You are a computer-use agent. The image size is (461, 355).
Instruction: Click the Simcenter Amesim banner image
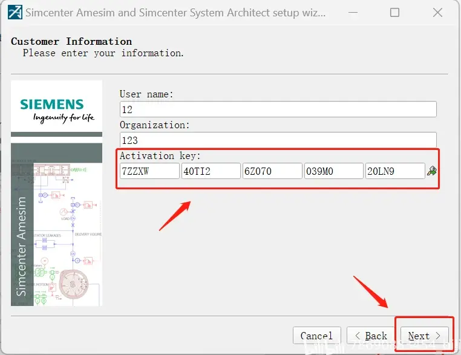[x=57, y=225]
